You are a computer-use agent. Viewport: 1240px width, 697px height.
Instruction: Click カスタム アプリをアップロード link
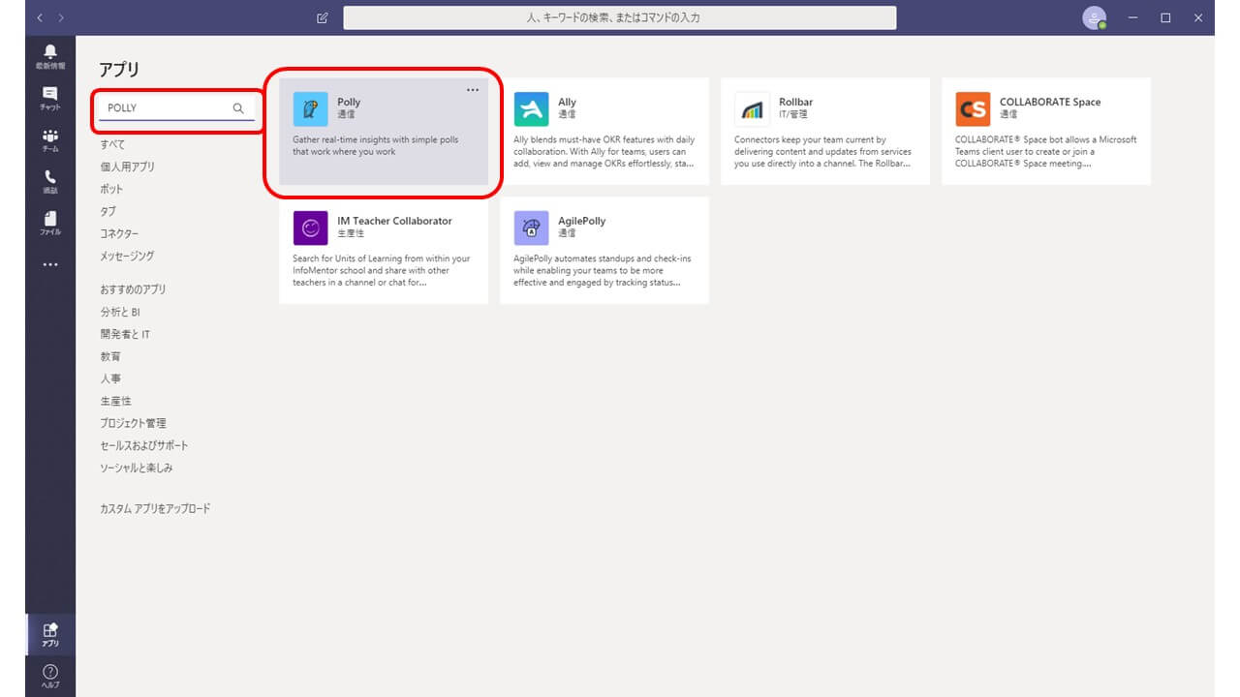point(155,508)
